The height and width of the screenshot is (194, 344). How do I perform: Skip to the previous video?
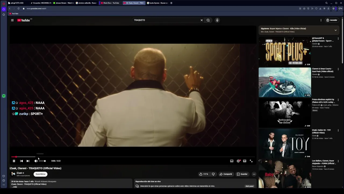(x=21, y=161)
